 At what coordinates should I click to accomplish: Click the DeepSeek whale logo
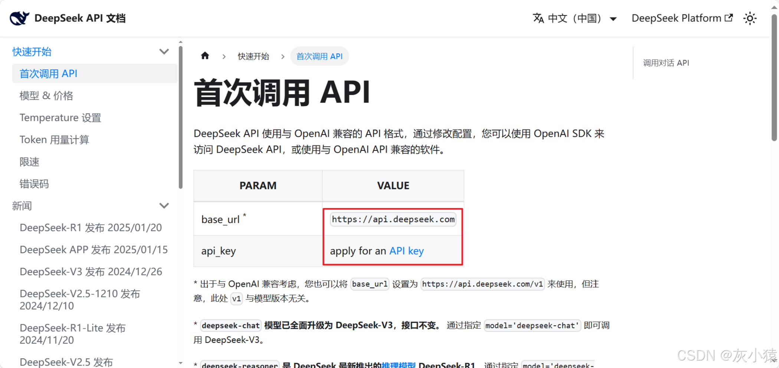(x=19, y=18)
